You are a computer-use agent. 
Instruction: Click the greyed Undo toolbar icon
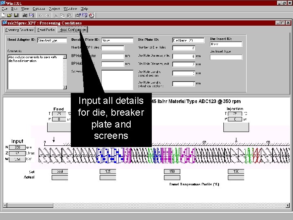coord(41,15)
